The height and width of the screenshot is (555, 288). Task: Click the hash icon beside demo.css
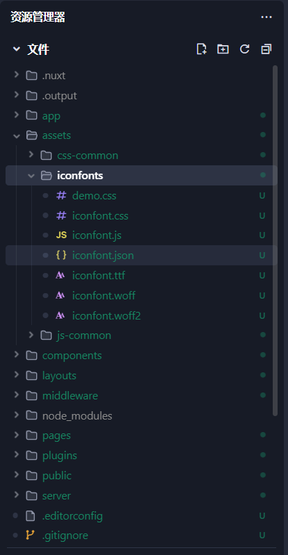coord(61,195)
